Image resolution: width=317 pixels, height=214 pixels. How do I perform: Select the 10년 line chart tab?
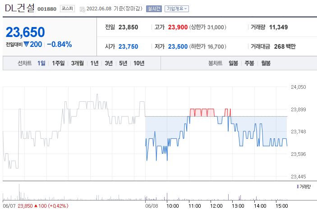pos(139,63)
